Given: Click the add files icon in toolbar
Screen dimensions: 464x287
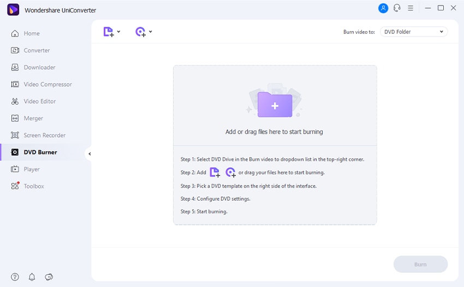Looking at the screenshot, I should tap(109, 32).
